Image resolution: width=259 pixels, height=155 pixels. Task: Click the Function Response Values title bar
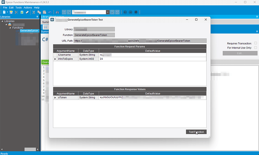(x=129, y=89)
